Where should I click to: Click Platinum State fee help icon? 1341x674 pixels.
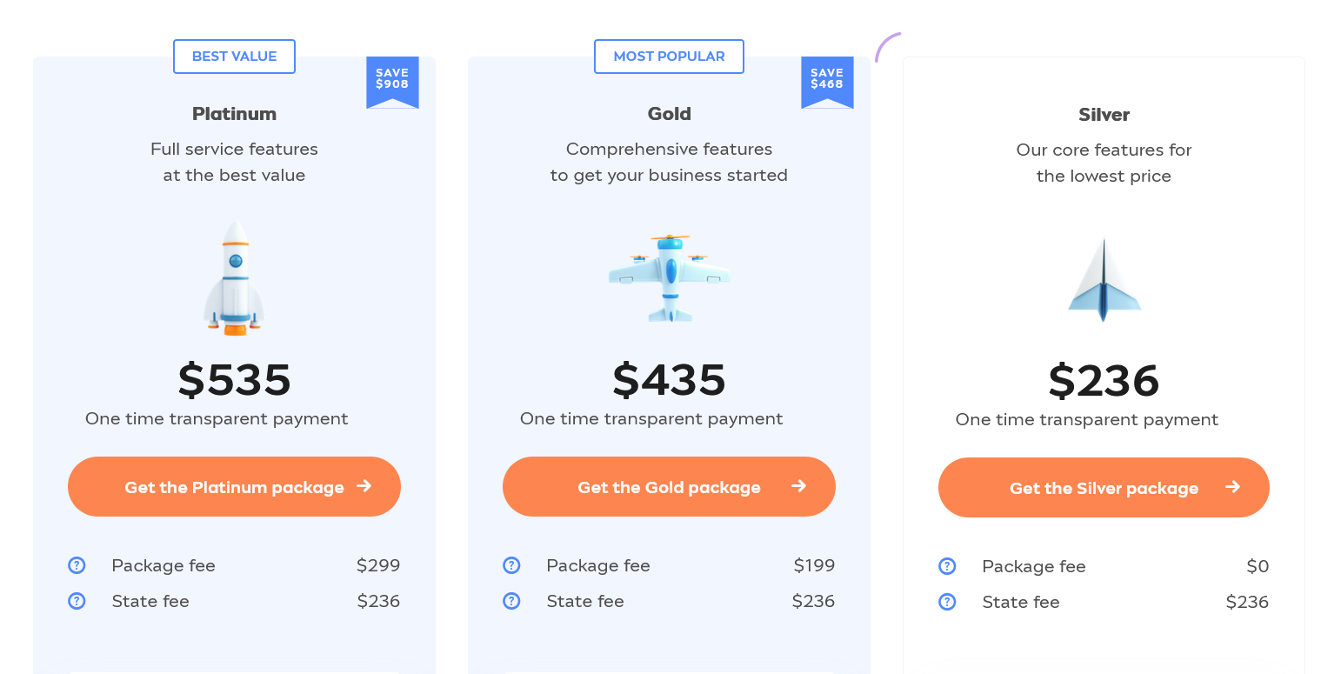77,601
